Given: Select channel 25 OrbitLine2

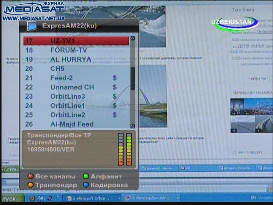Looking at the screenshot, I should tap(76, 115).
